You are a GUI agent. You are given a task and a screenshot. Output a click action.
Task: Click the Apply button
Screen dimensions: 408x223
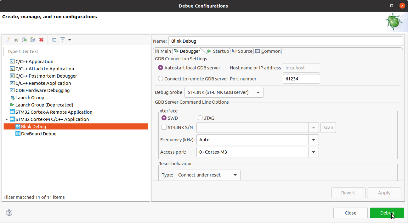pyautogui.click(x=384, y=193)
